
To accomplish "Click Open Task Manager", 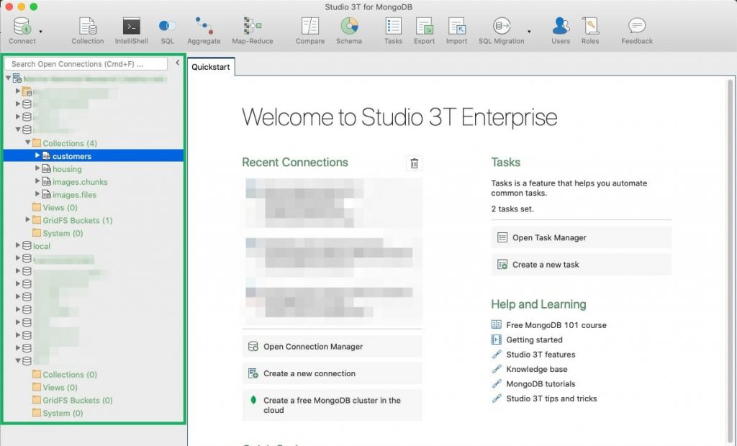I will click(x=581, y=237).
